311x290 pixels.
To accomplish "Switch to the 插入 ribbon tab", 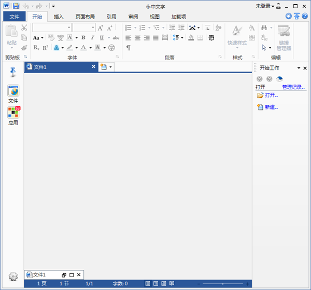I will pos(59,17).
